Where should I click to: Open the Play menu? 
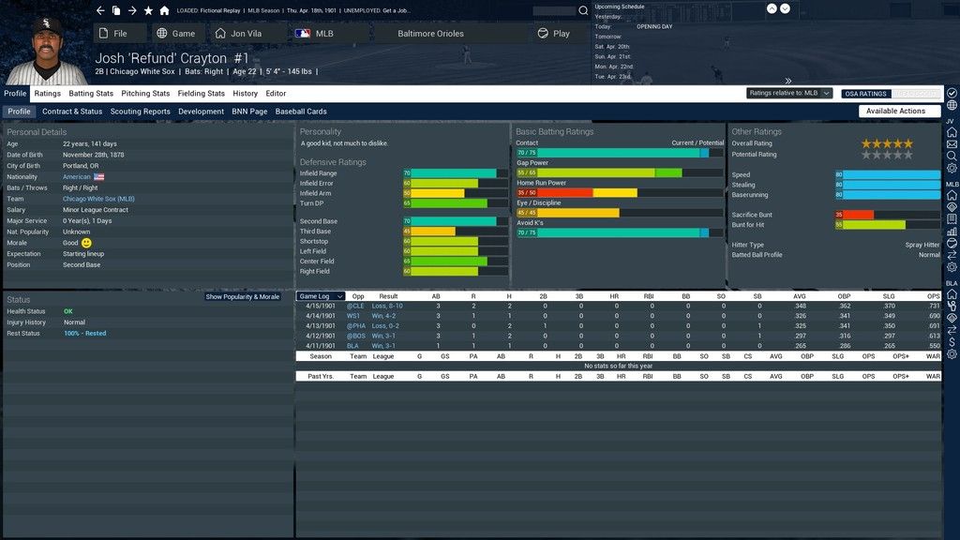pos(553,33)
